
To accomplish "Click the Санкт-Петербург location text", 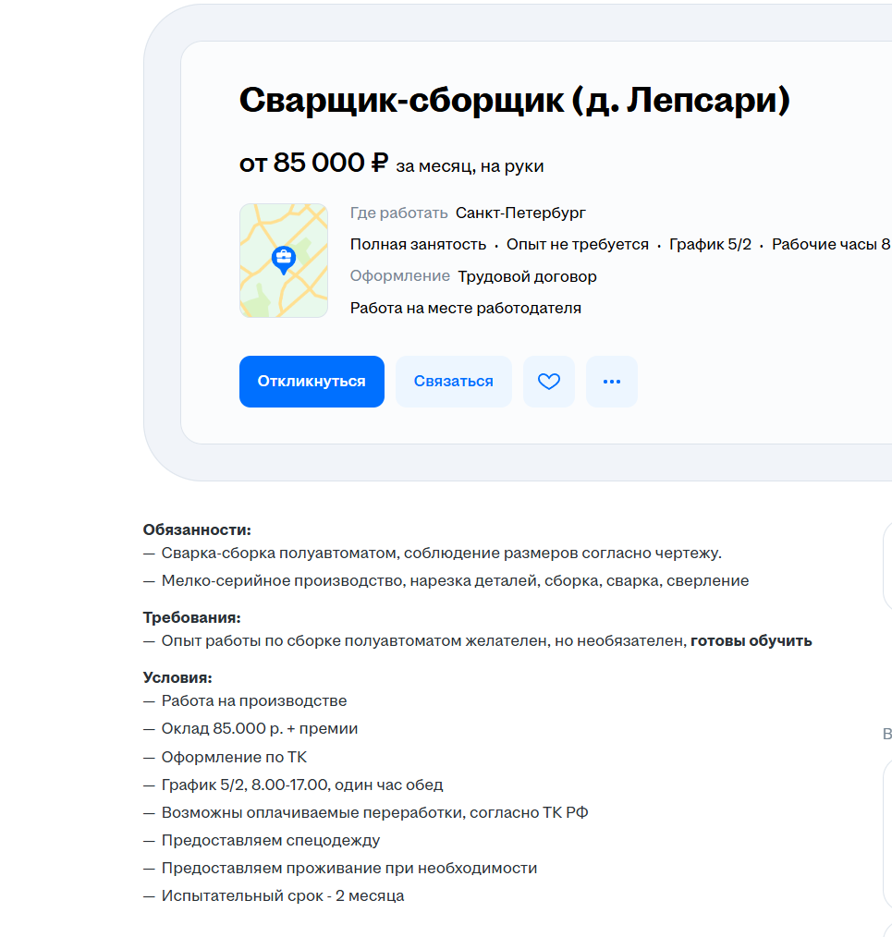I will tap(520, 213).
